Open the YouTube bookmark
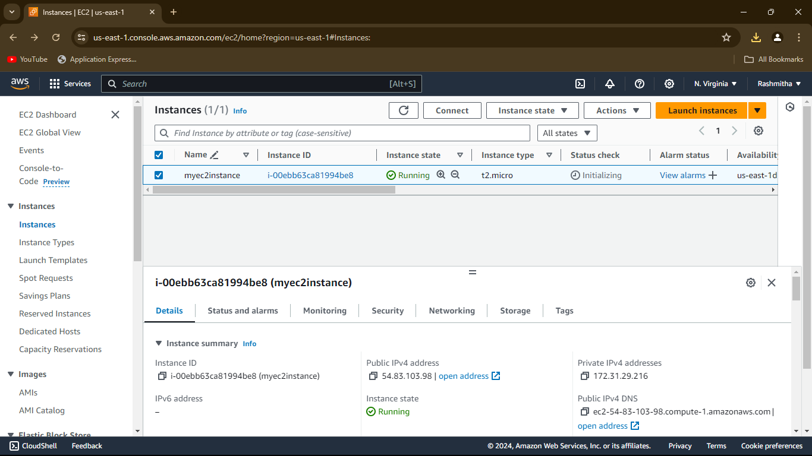 coord(27,59)
